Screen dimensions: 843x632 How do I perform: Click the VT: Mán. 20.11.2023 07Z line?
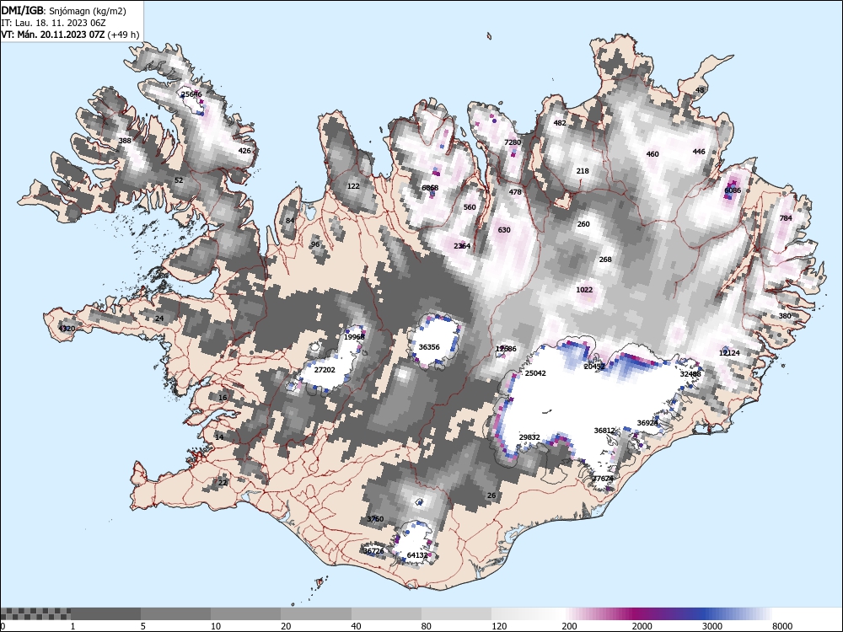click(x=70, y=35)
